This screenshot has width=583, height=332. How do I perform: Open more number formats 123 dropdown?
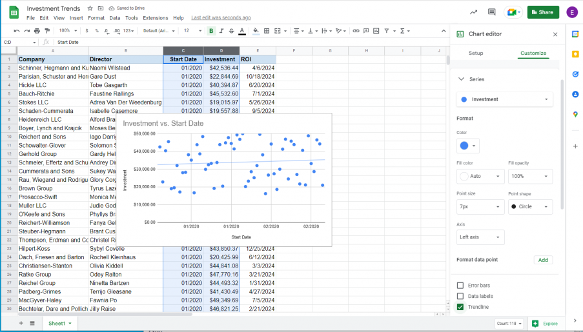click(128, 31)
